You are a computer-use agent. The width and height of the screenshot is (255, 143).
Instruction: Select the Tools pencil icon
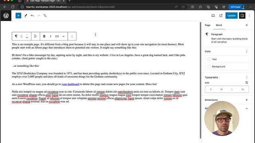click(25, 15)
